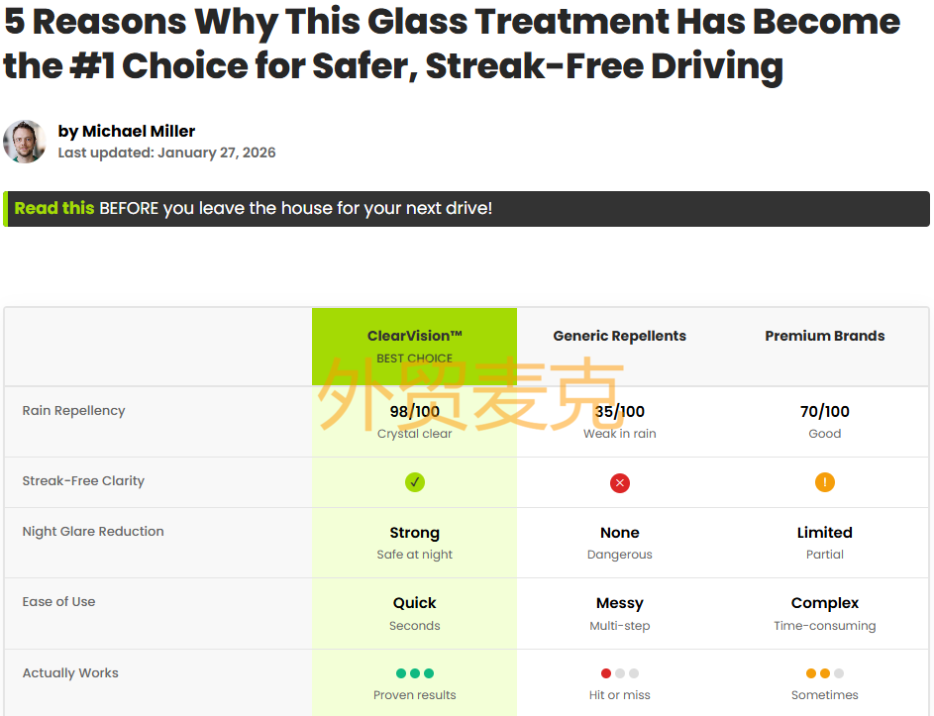934x716 pixels.
Task: Click the article headline about glass treatment
Action: pyautogui.click(x=452, y=43)
